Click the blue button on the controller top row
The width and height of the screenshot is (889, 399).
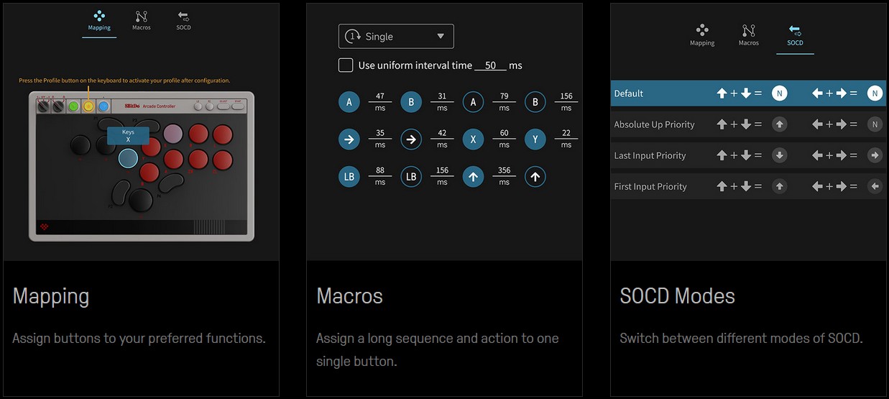coord(103,106)
